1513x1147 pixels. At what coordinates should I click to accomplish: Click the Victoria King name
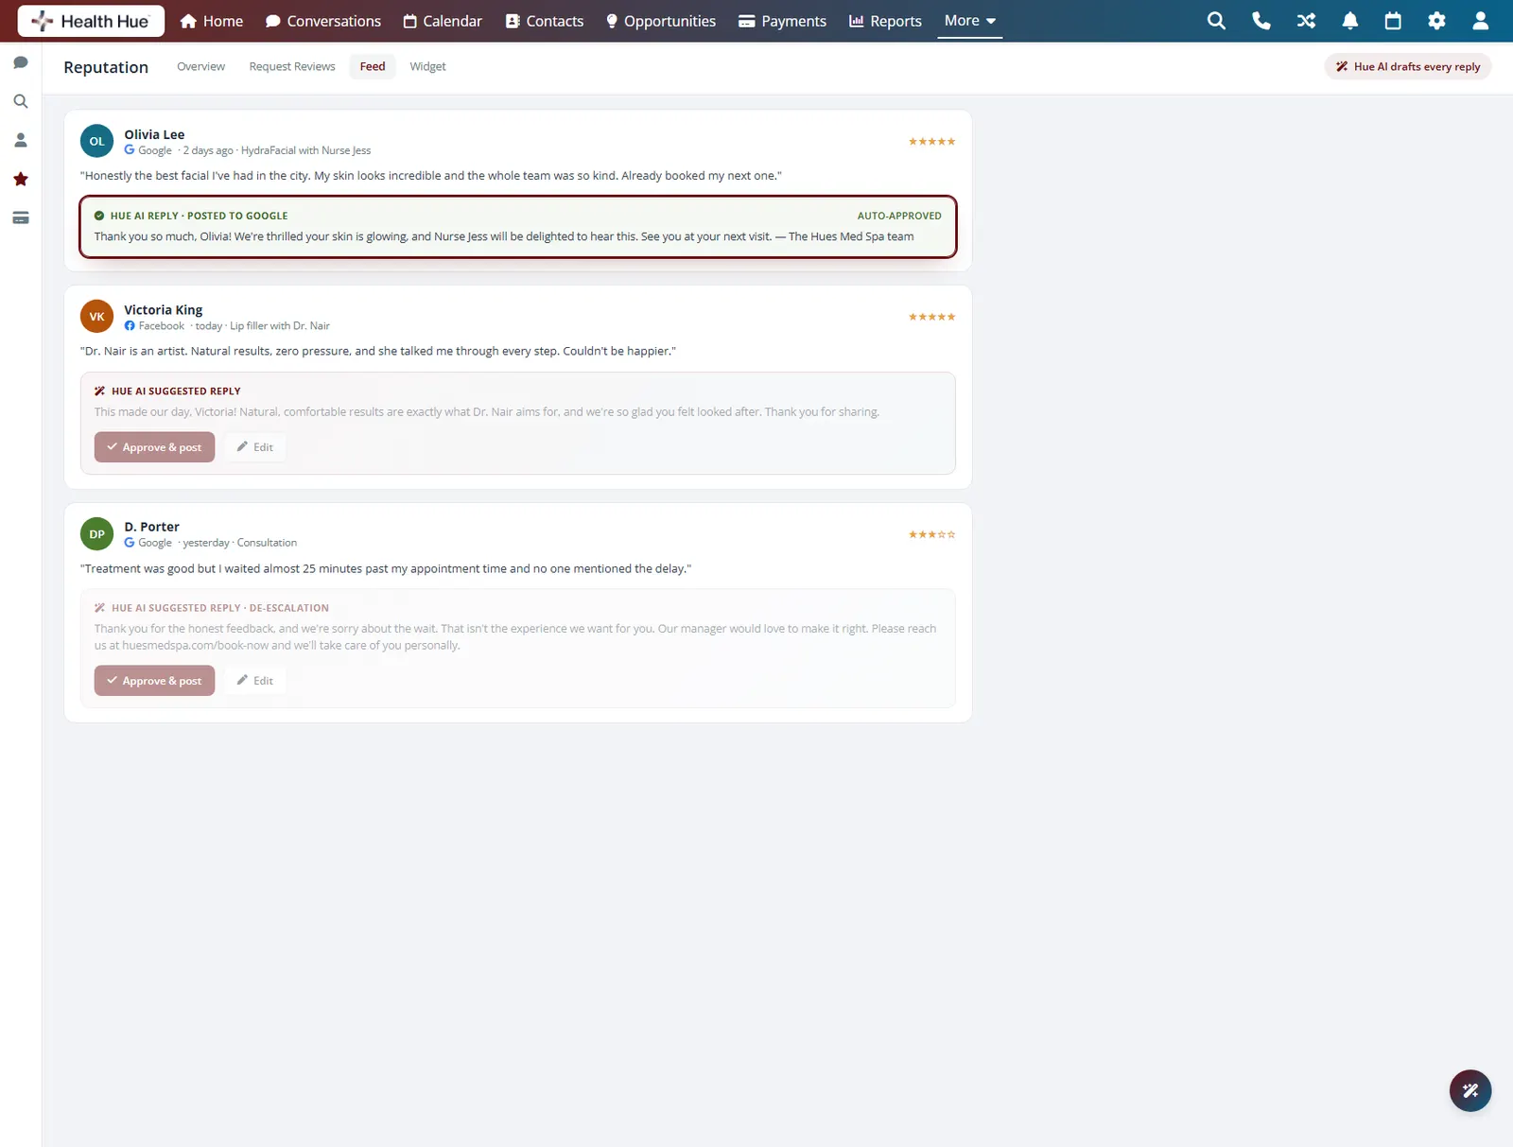click(163, 309)
